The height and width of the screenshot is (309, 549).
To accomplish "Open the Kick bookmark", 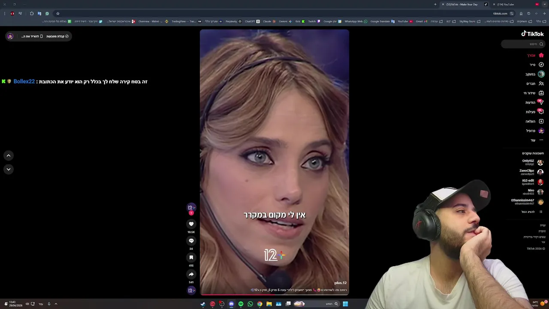I will [x=300, y=21].
